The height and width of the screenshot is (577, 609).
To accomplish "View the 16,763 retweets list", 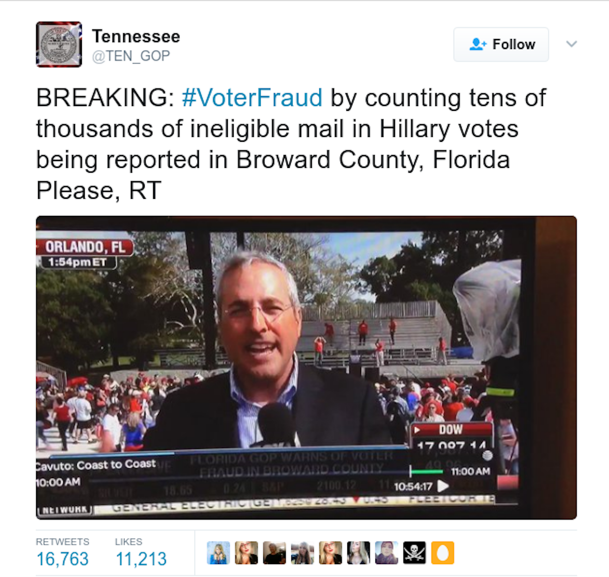I will coord(62,558).
